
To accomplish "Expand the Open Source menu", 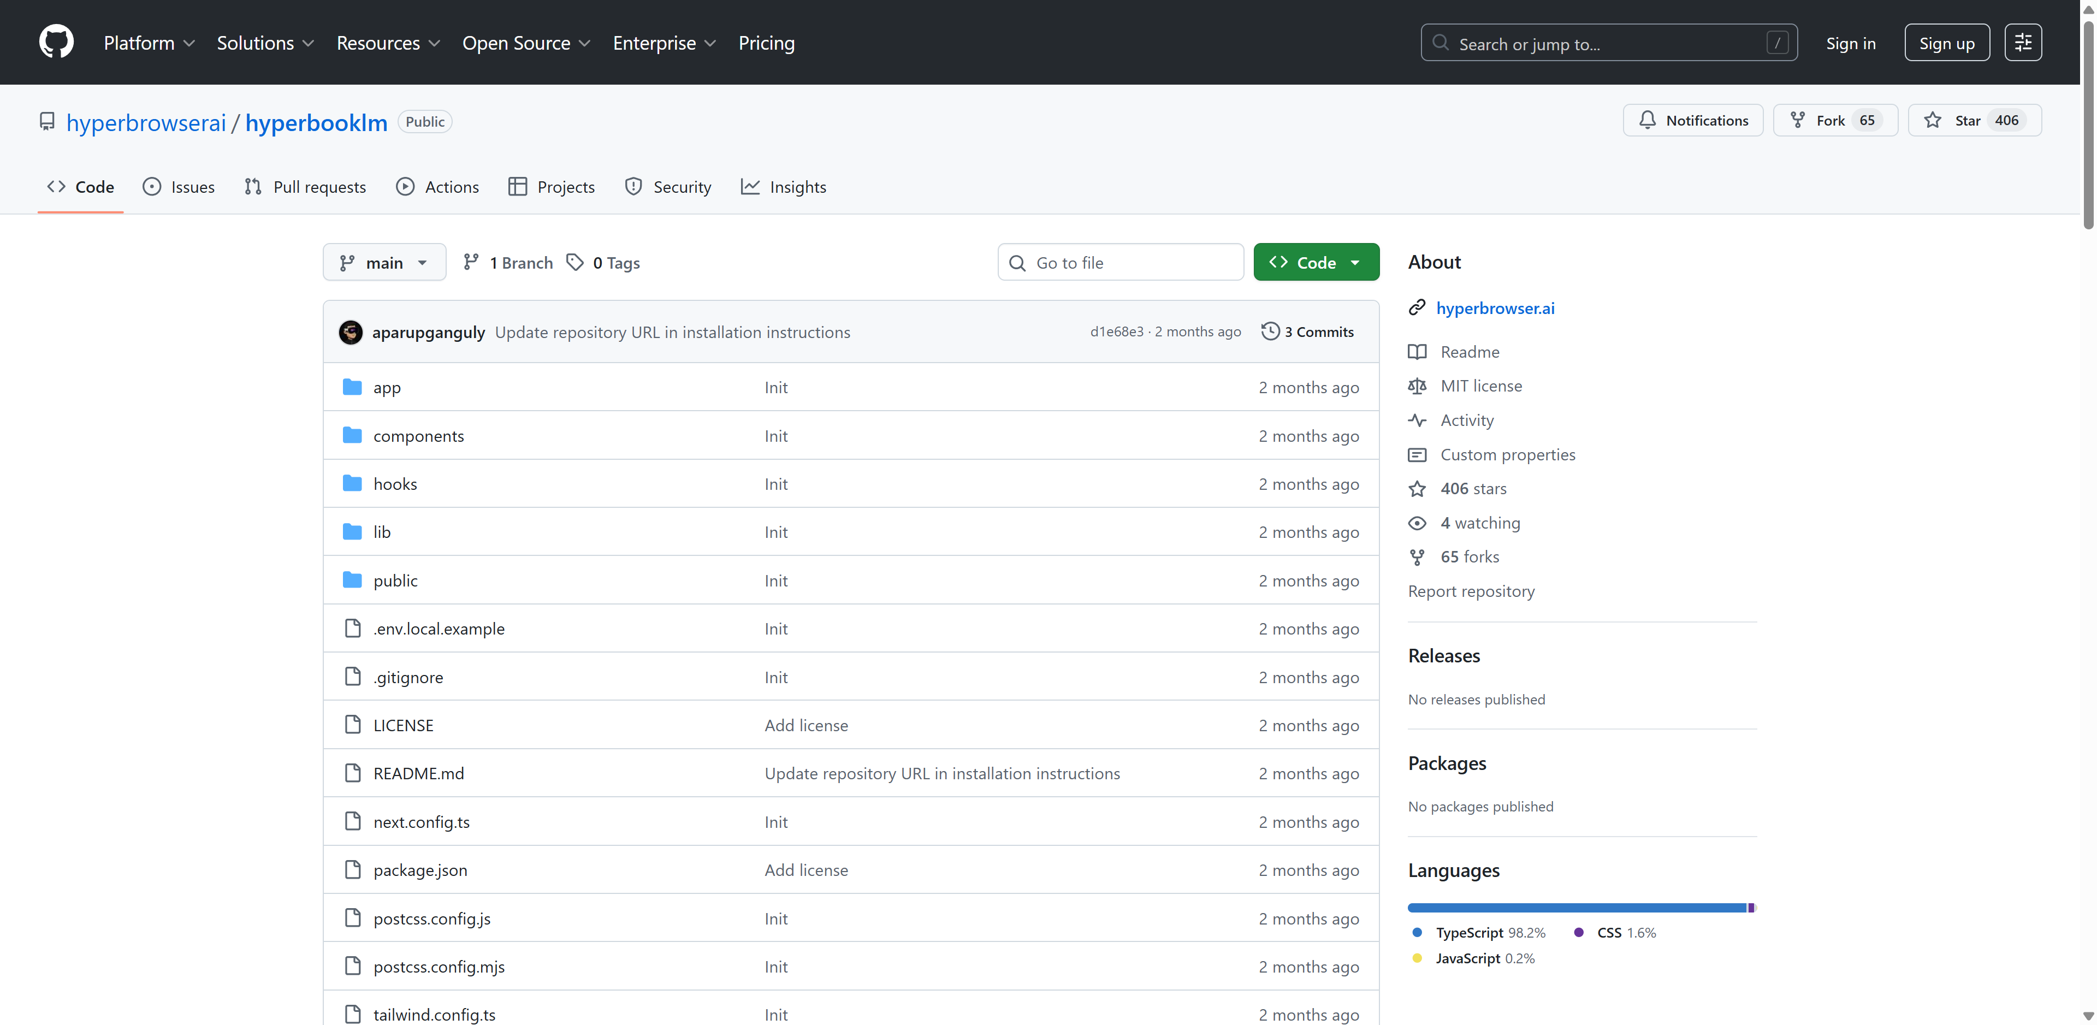I will click(x=526, y=43).
